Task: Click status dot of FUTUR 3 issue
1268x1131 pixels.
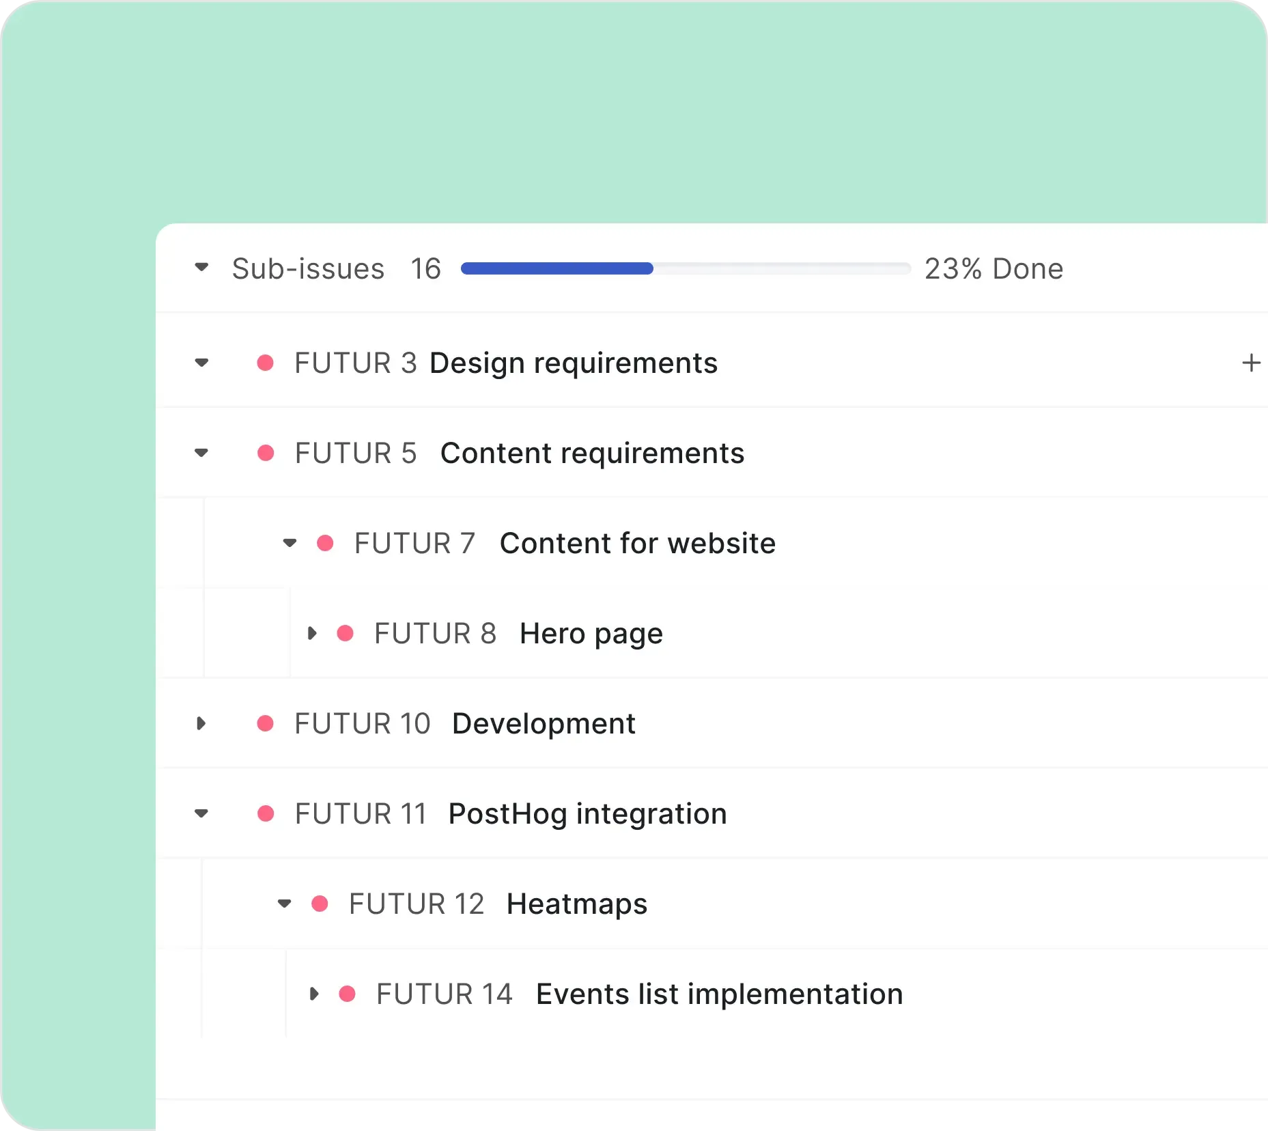Action: pyautogui.click(x=265, y=363)
